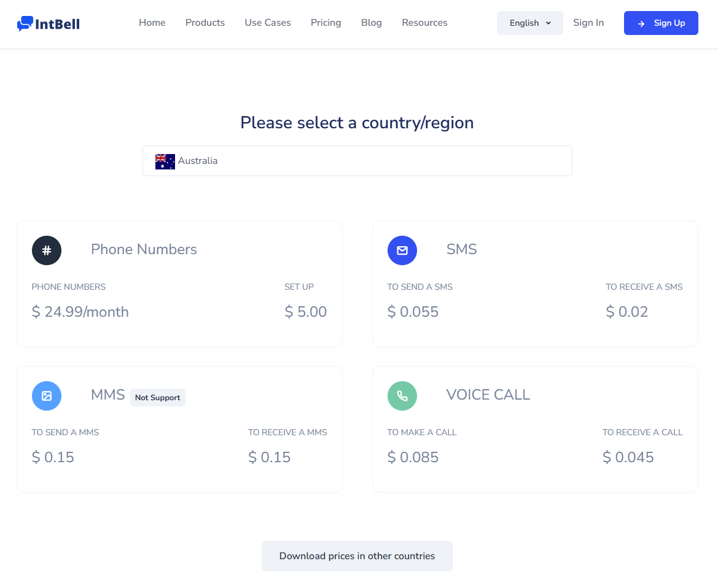This screenshot has height=577, width=718.
Task: Open the Resources menu
Action: pos(424,23)
